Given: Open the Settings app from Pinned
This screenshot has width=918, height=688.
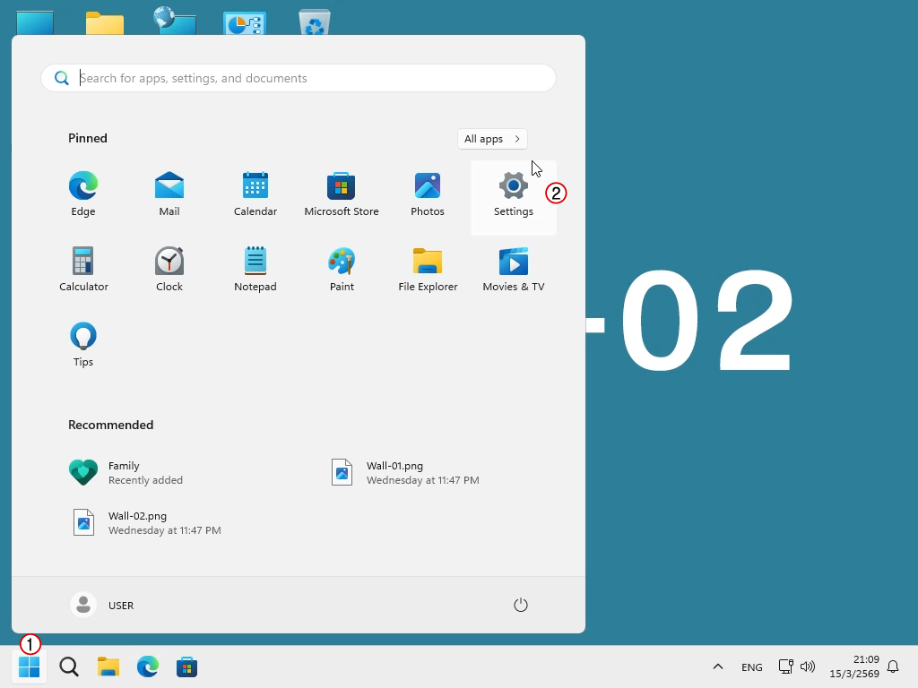Looking at the screenshot, I should click(514, 197).
